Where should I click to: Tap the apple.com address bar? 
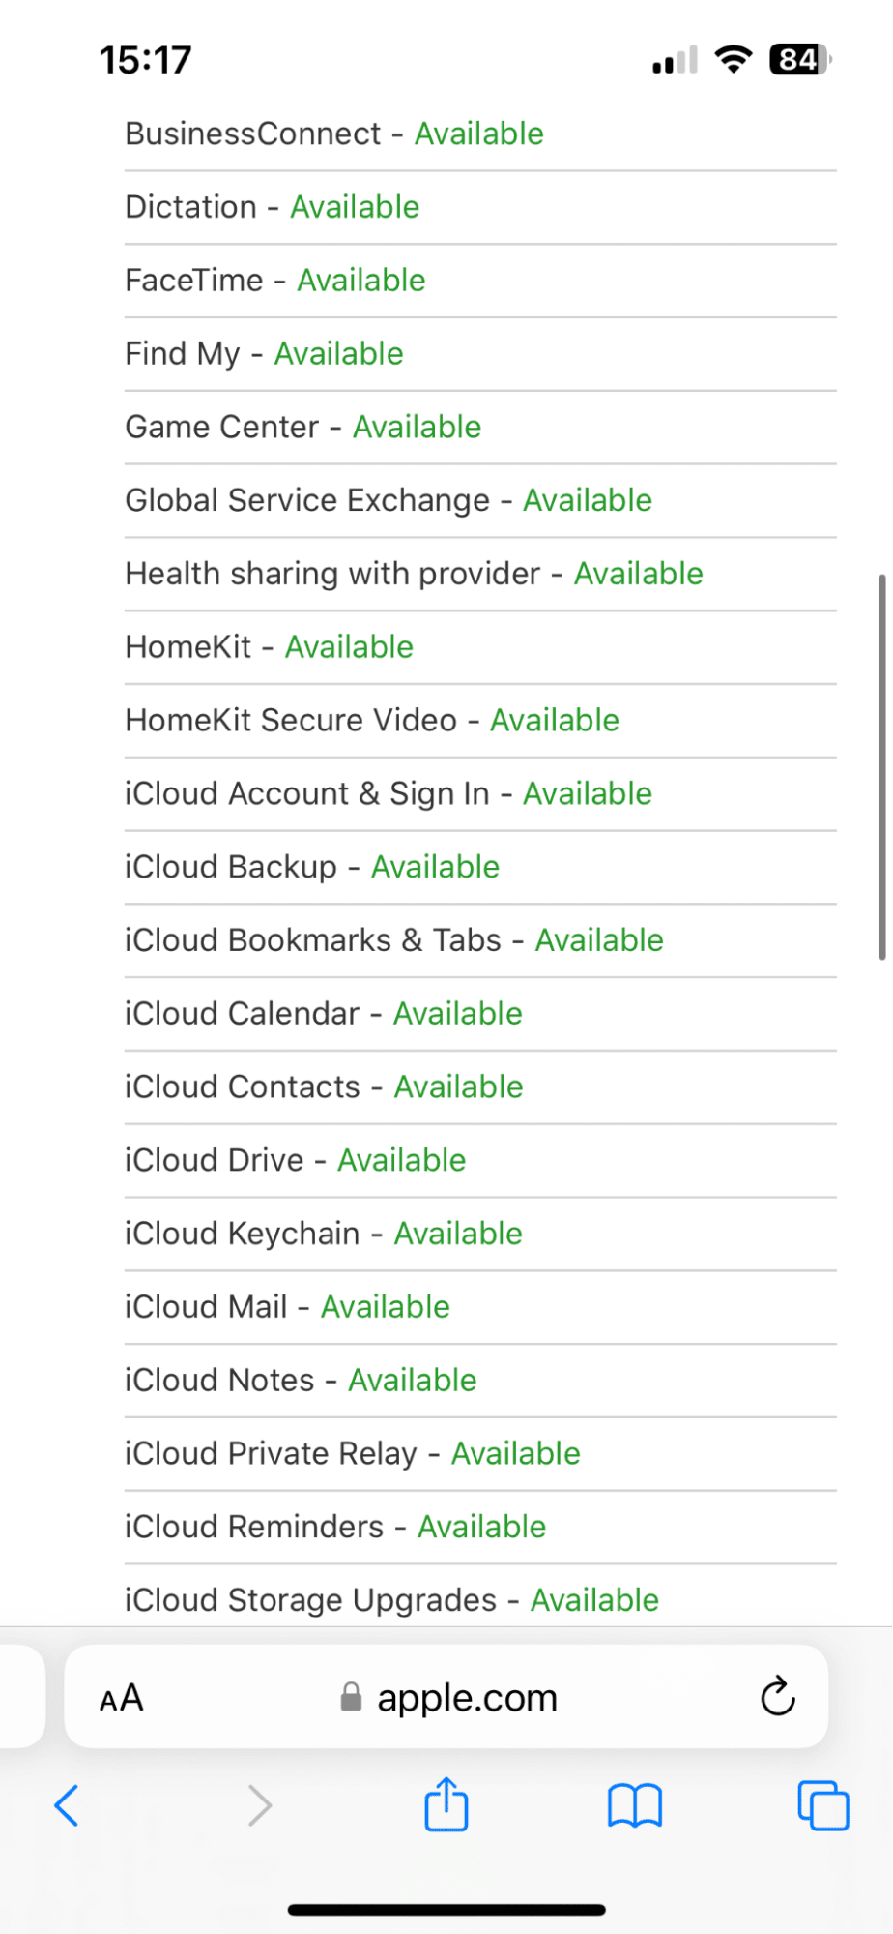467,1697
